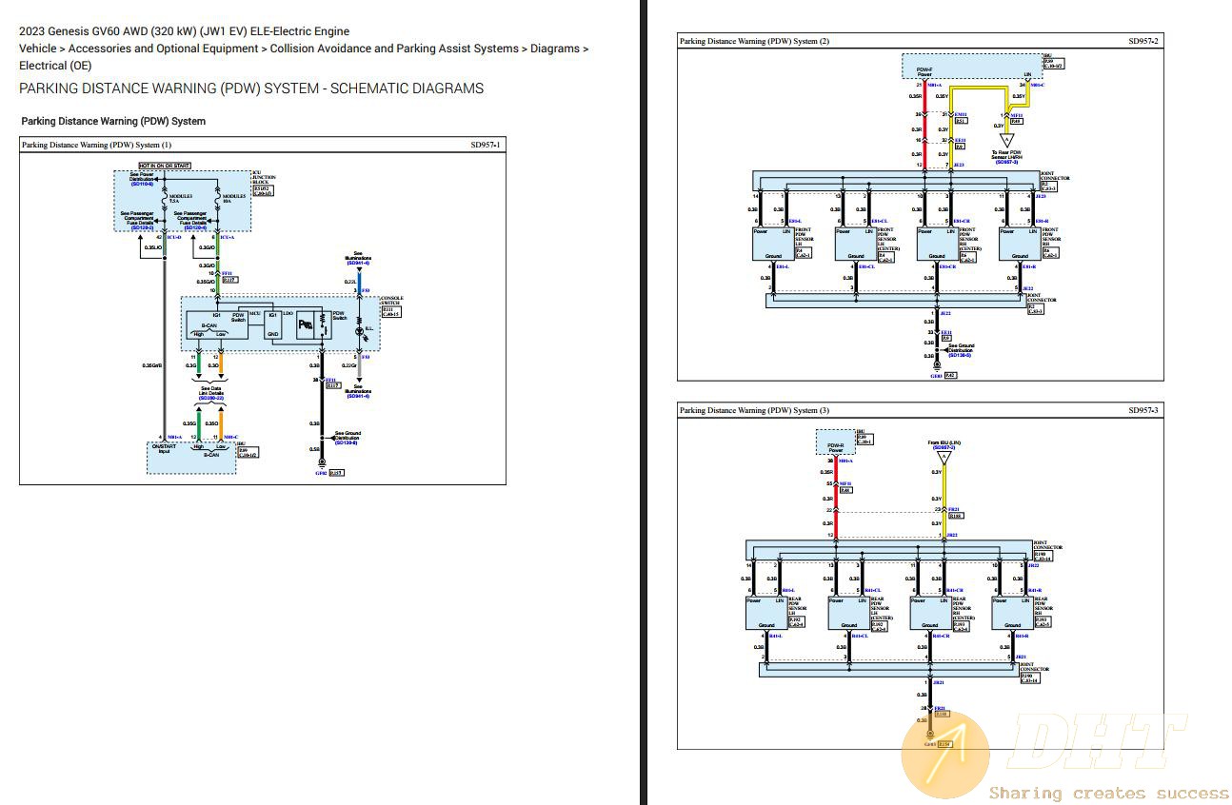This screenshot has width=1232, height=805.
Task: Click the wire label '0.22Gr' on the gray wire
Action: tap(349, 365)
